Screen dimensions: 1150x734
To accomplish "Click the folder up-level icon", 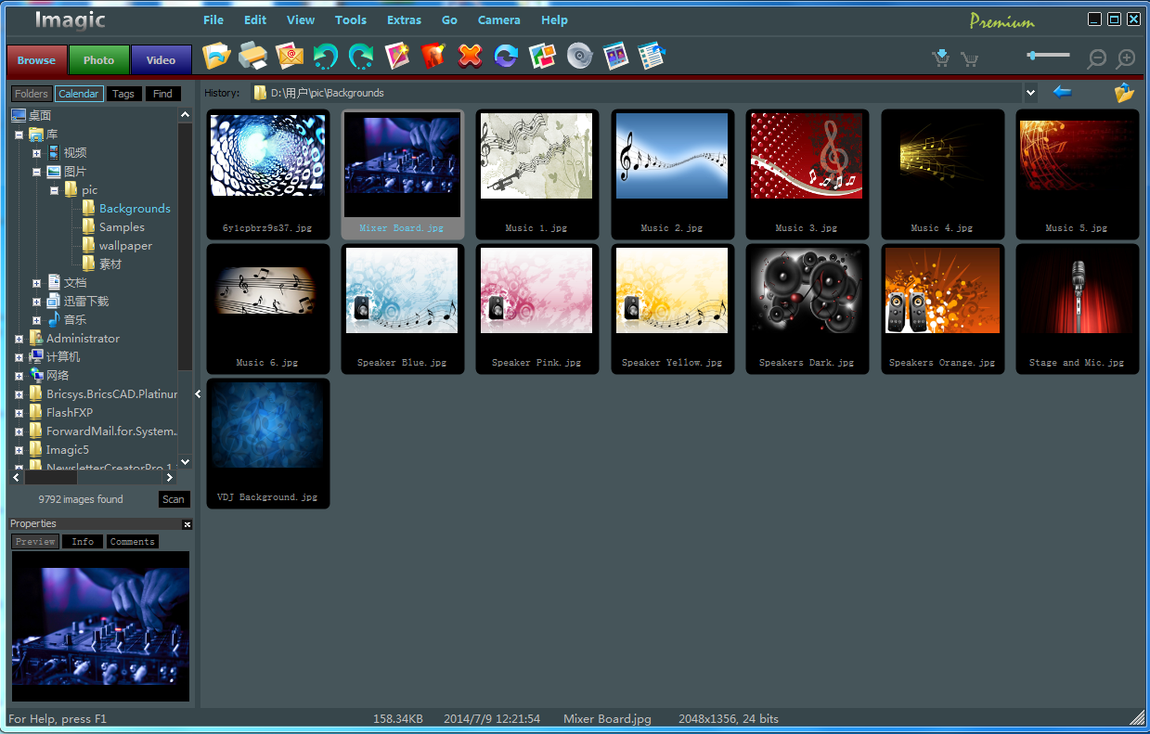I will 1125,92.
